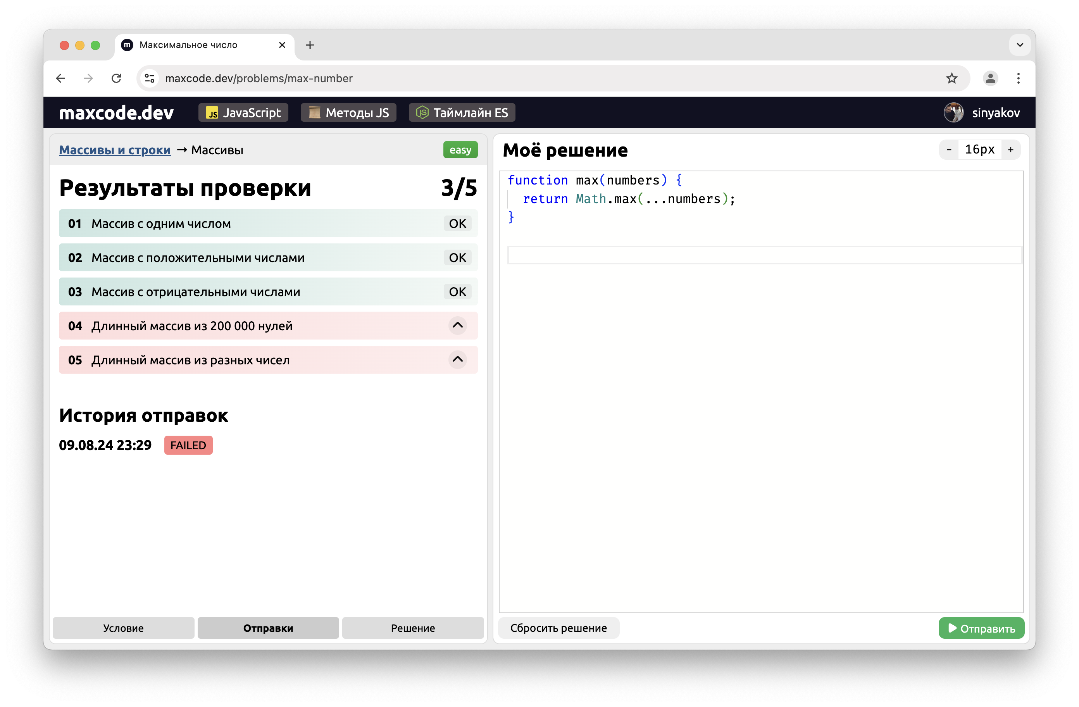The image size is (1079, 707).
Task: Open Chrome three-dot menu
Action: click(x=1018, y=78)
